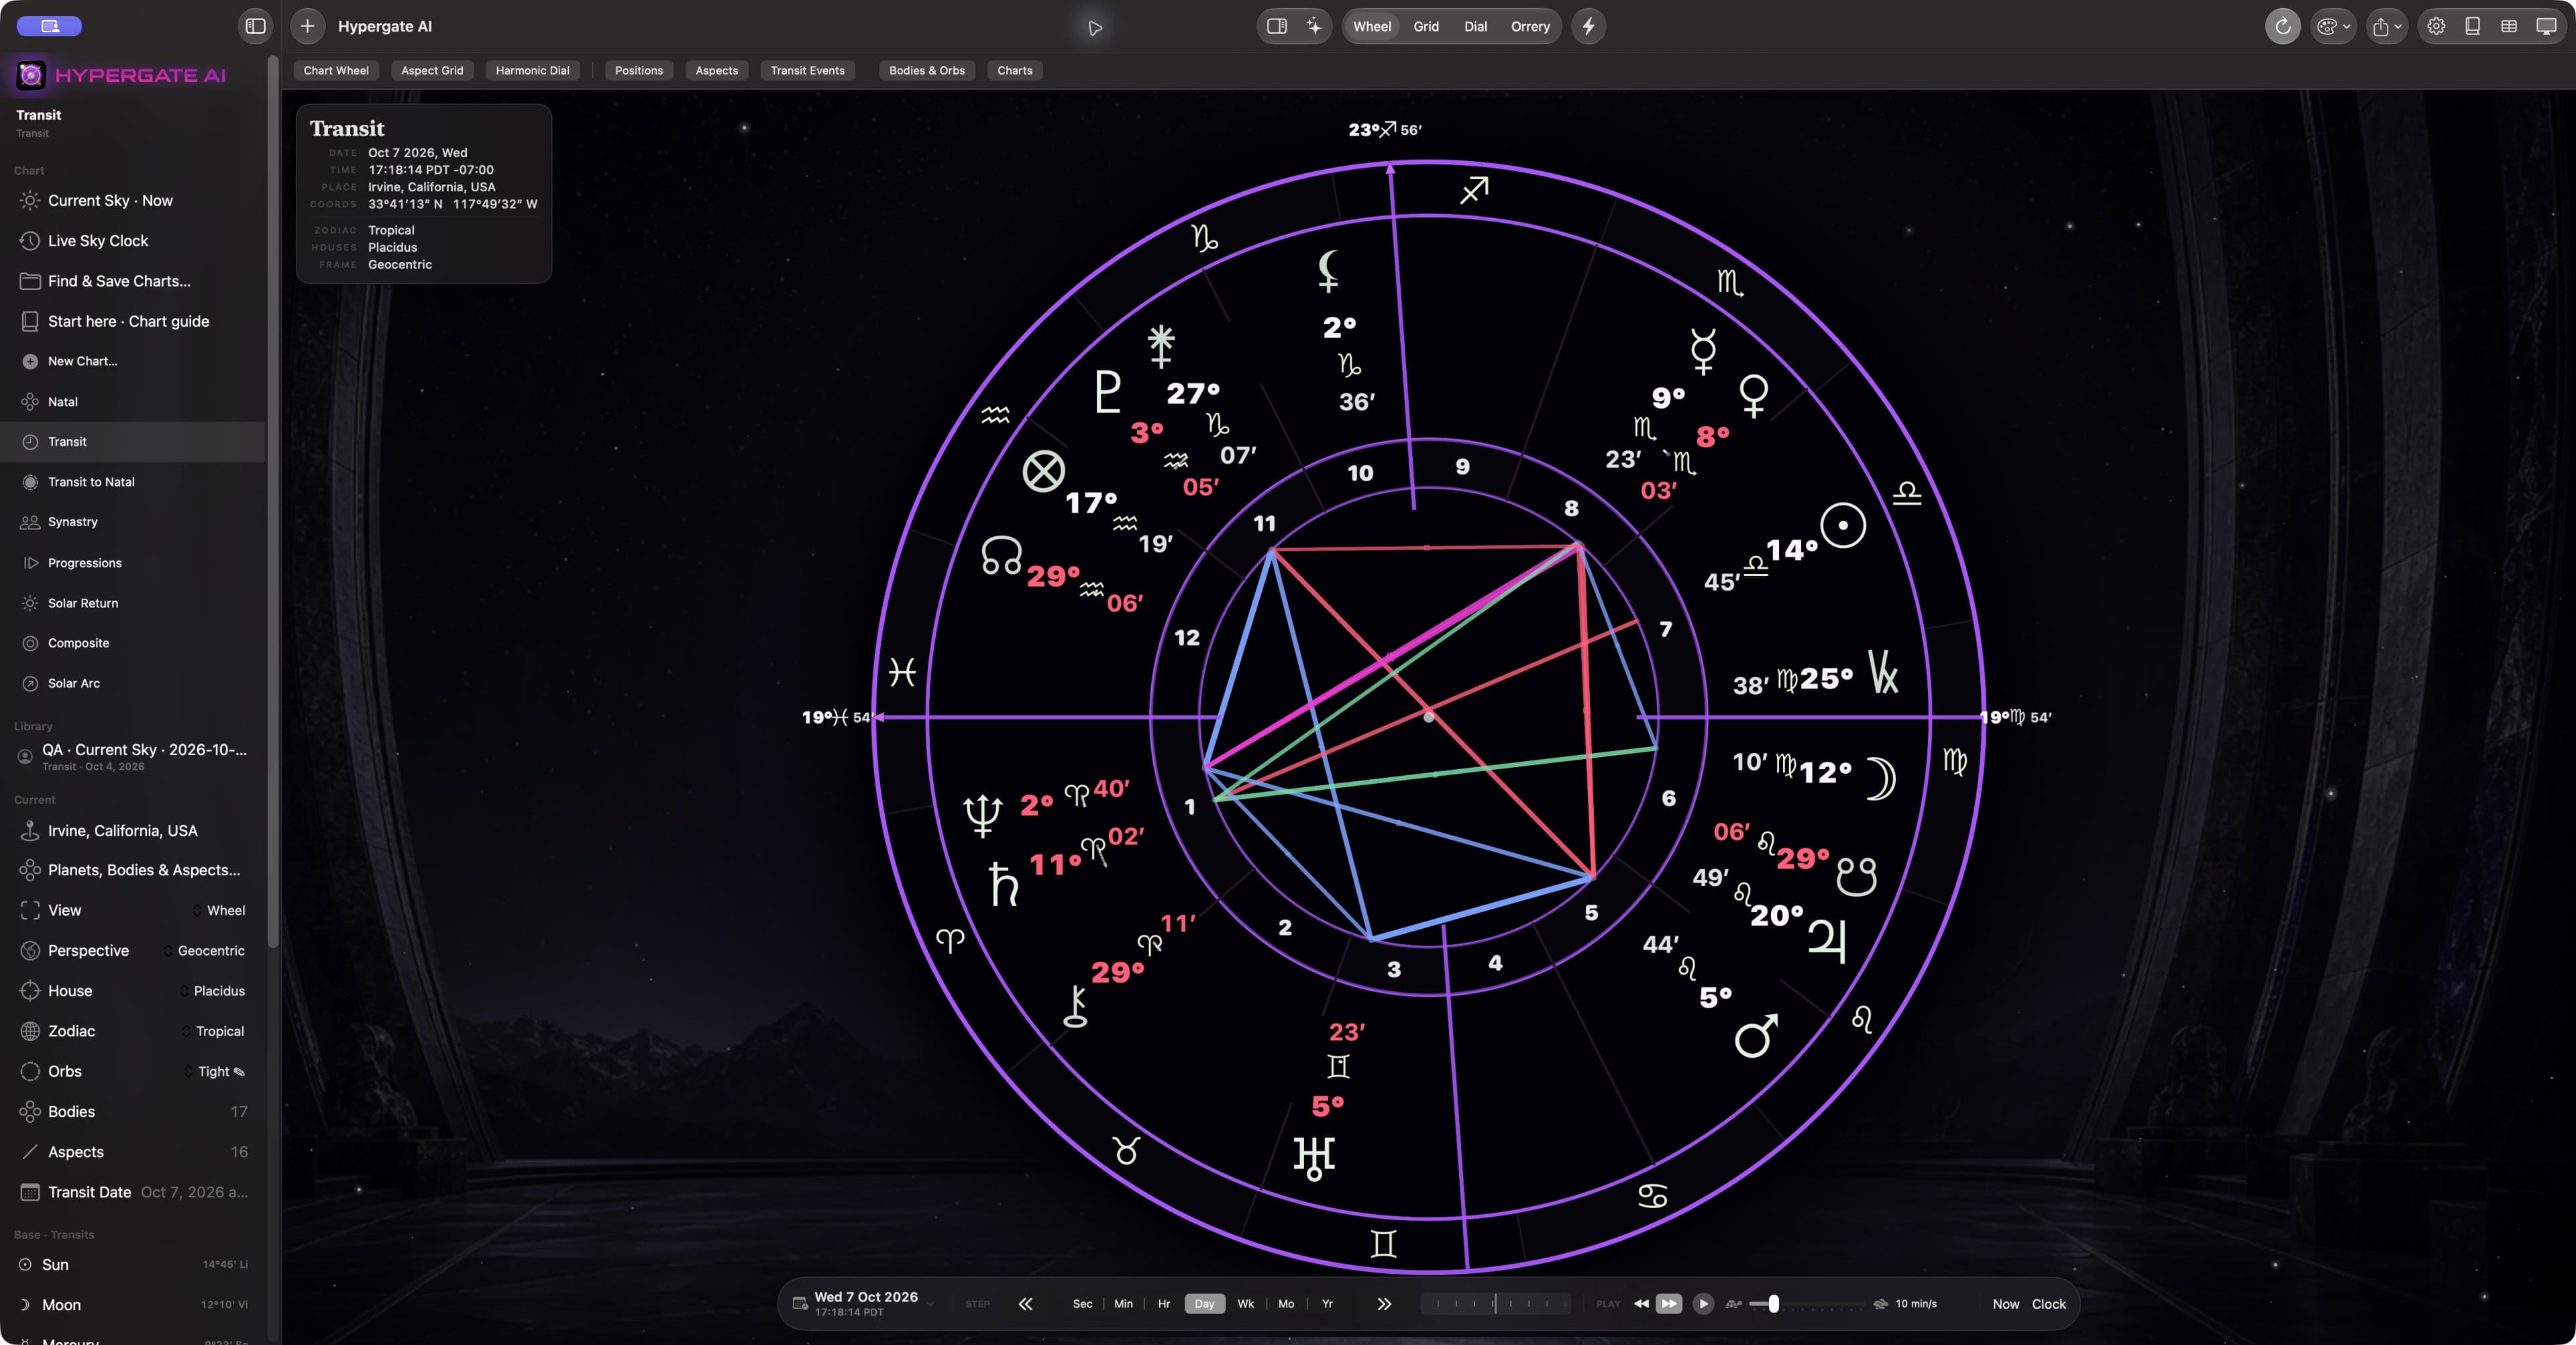This screenshot has height=1345, width=2576.
Task: Open the settings gear icon
Action: (2436, 26)
